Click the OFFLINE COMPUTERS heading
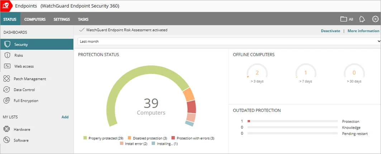The width and height of the screenshot is (381, 154). click(254, 55)
